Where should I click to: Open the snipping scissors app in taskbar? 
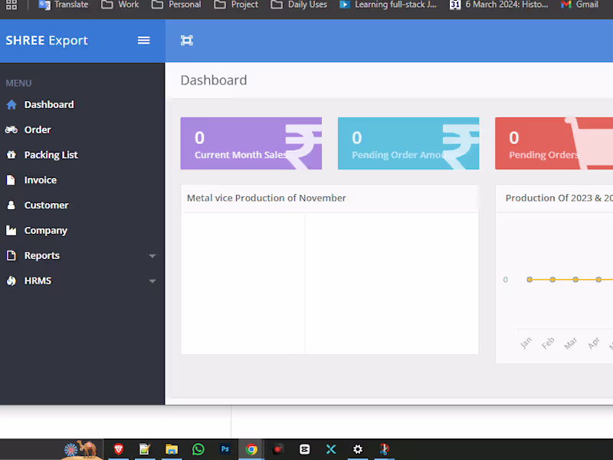[385, 449]
